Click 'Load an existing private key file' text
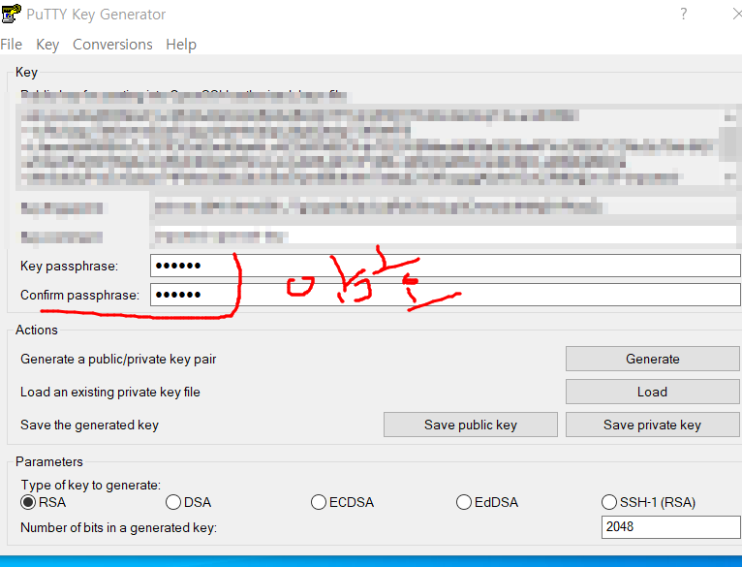 point(110,393)
